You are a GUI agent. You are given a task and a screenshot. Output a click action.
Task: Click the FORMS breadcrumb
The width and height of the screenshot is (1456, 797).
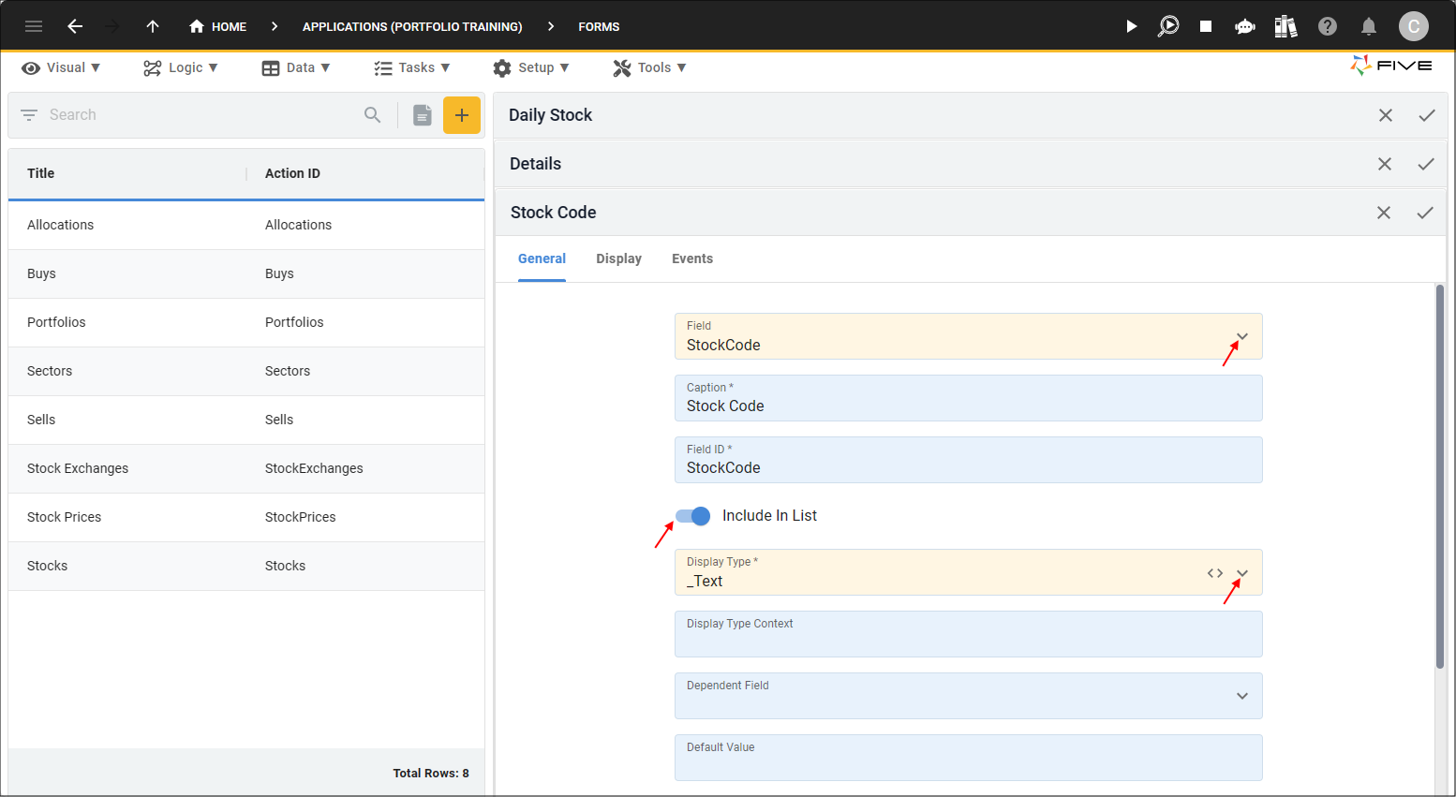click(599, 26)
